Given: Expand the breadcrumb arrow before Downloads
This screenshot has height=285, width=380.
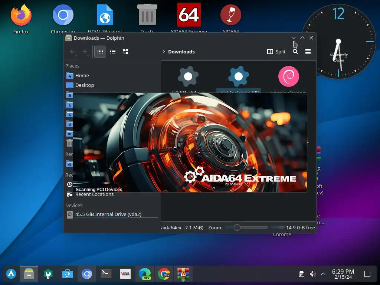Looking at the screenshot, I should coord(164,52).
